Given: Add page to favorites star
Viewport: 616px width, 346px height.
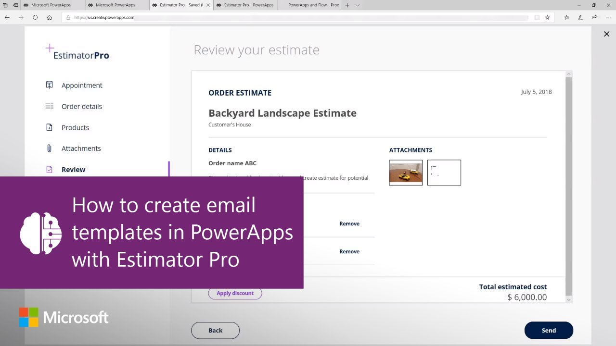Looking at the screenshot, I should [547, 17].
